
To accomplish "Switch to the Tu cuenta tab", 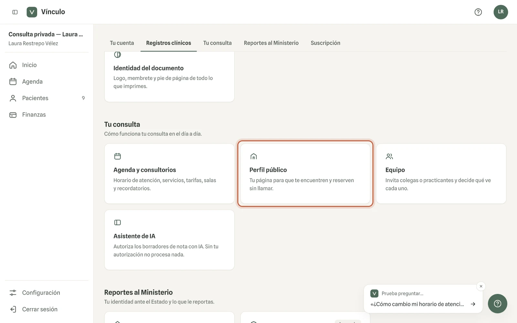I will tap(122, 43).
